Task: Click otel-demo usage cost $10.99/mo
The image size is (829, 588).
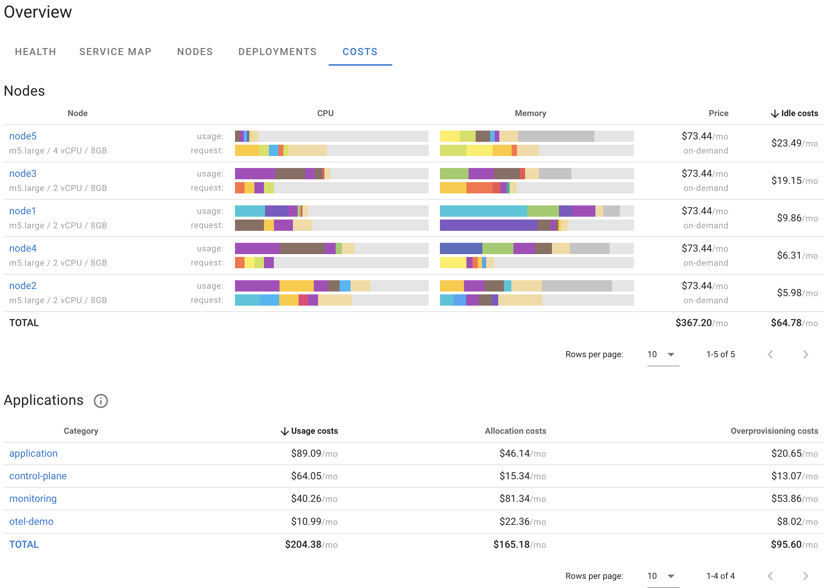Action: click(x=314, y=522)
